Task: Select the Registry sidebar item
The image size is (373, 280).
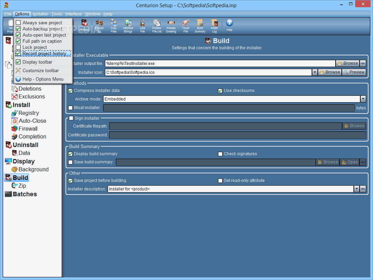Action: (x=25, y=113)
